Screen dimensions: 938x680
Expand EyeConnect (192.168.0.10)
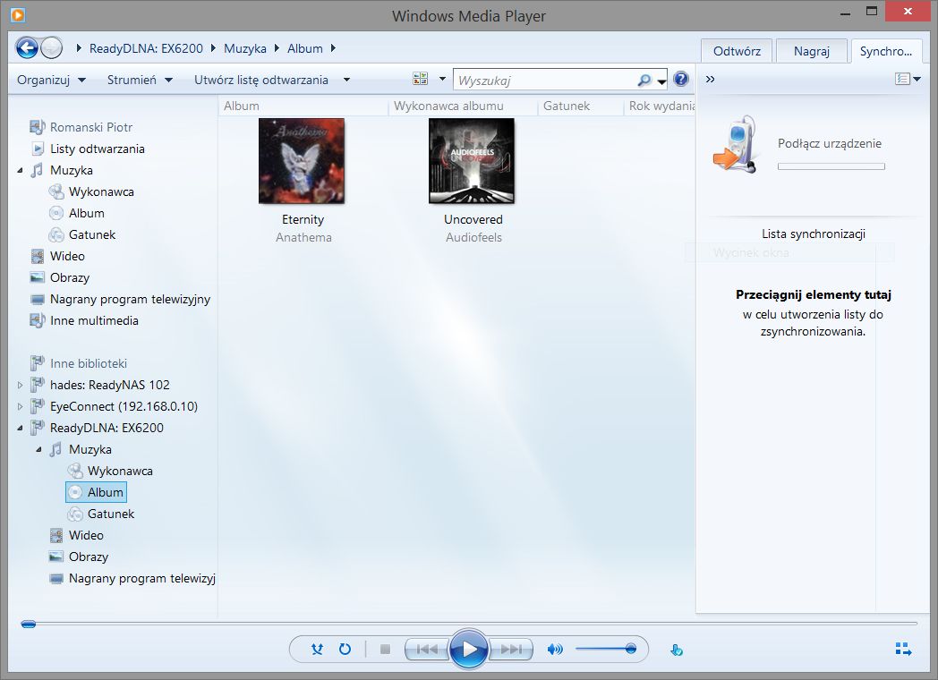click(20, 407)
